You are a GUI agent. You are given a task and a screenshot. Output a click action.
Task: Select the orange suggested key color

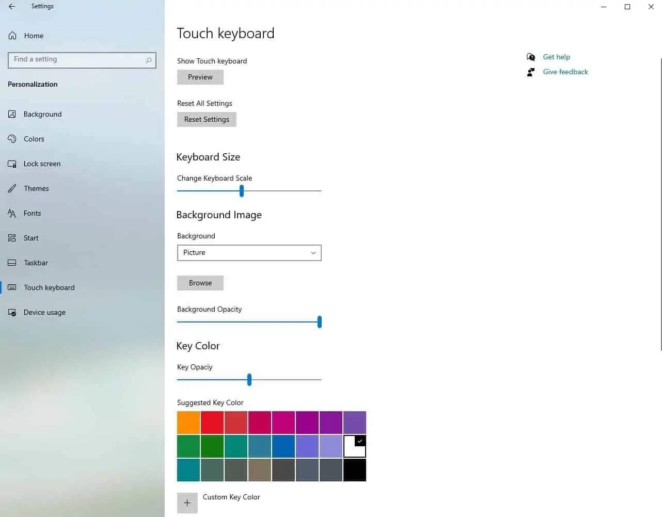[188, 422]
